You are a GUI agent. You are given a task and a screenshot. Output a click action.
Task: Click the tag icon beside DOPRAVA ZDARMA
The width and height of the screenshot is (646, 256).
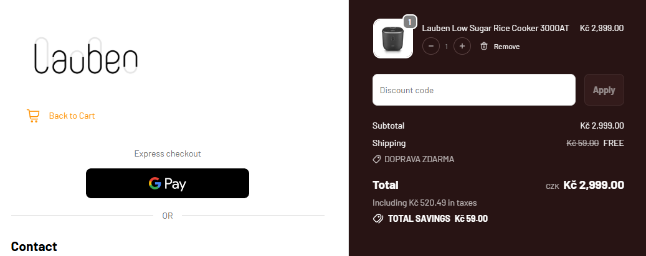click(377, 159)
